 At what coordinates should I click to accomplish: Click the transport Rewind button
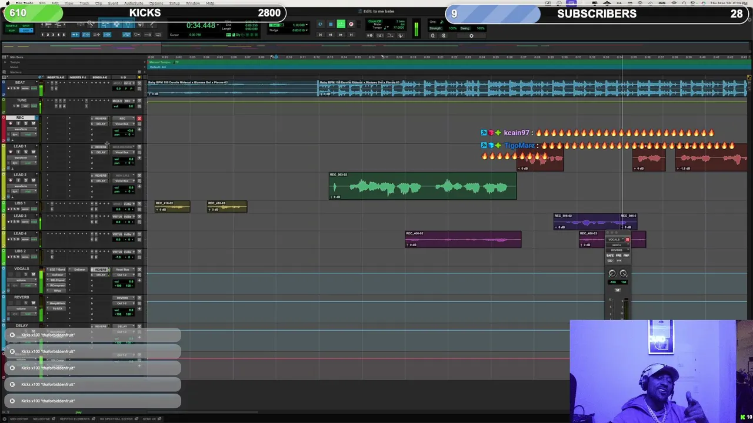(331, 35)
